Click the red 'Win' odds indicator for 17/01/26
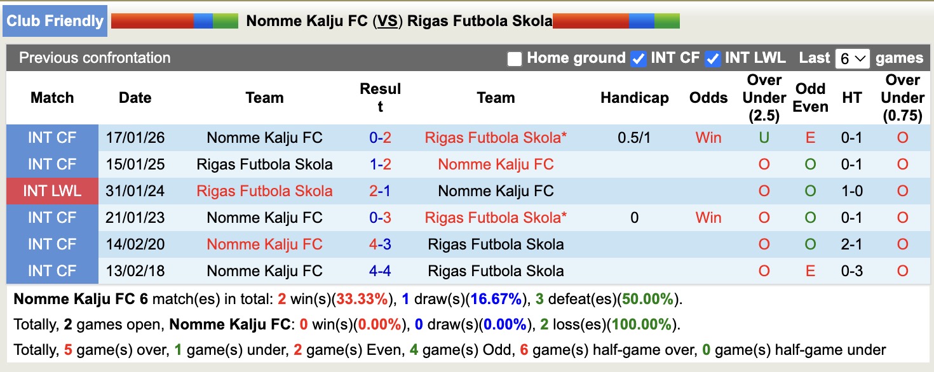Image resolution: width=934 pixels, height=372 pixels. (708, 137)
